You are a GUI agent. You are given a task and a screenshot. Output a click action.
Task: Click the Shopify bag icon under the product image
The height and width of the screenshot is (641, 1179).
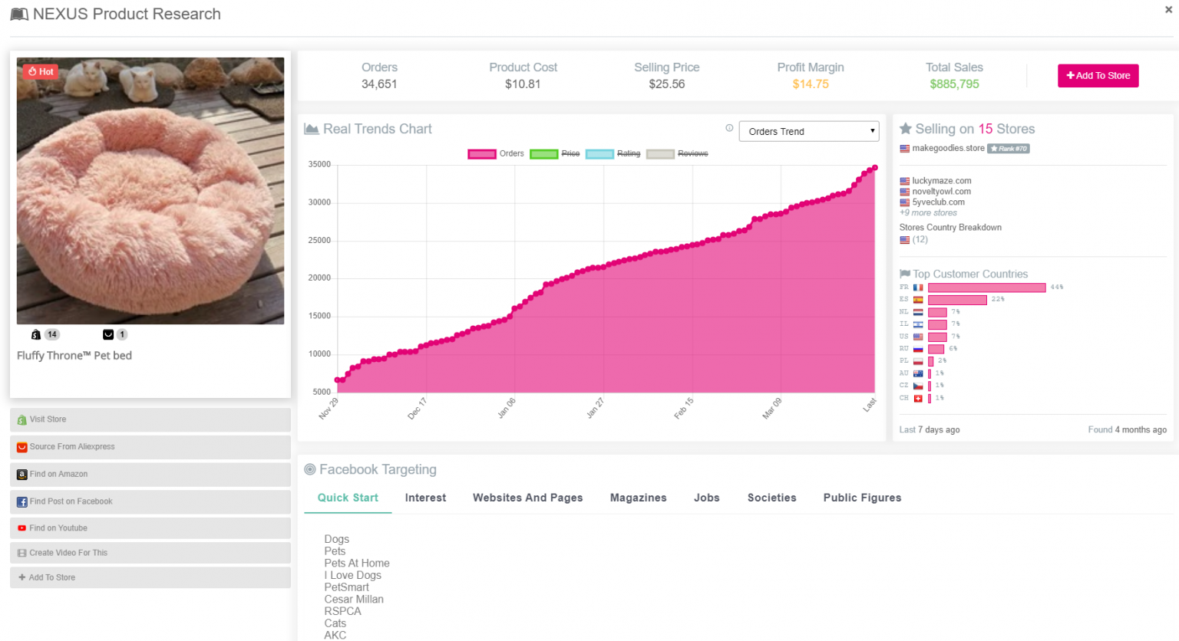tap(35, 334)
